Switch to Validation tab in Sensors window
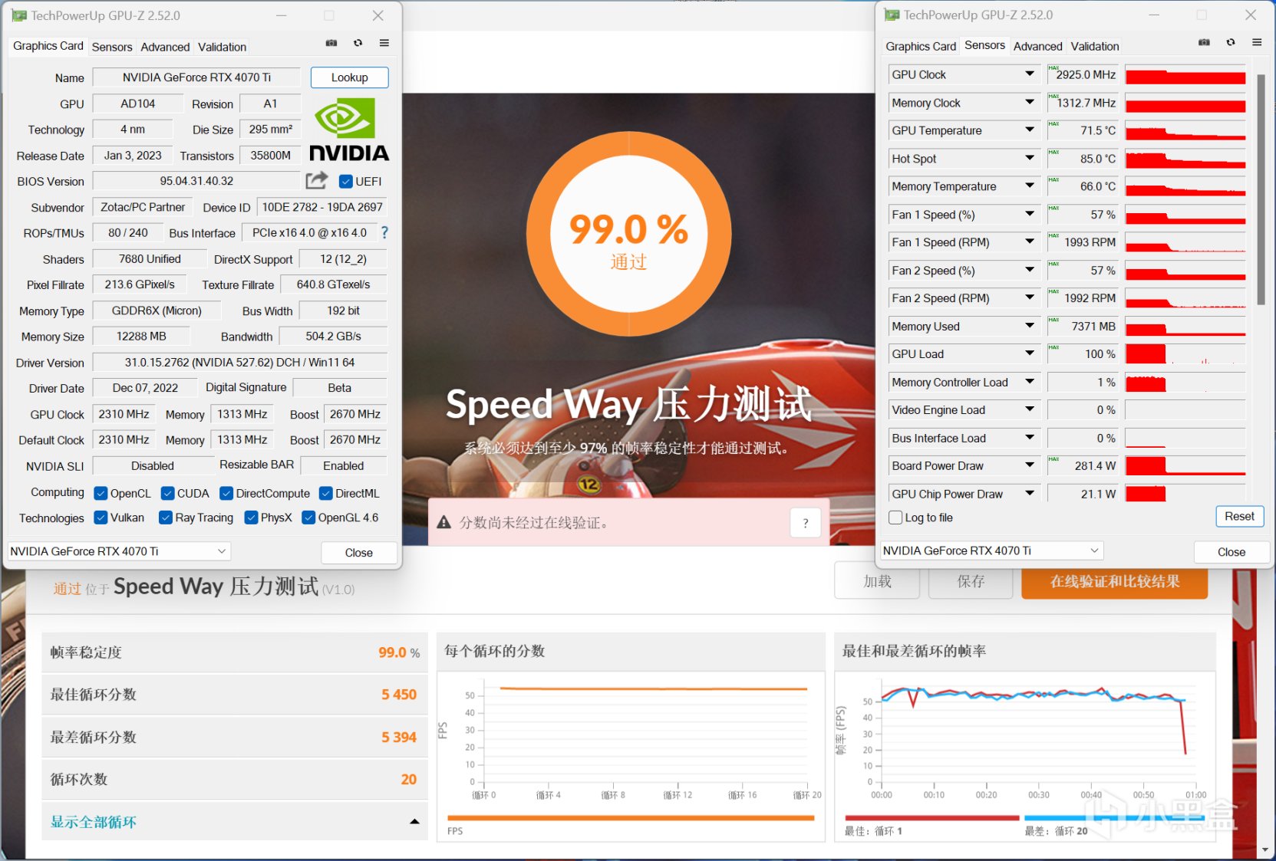 click(x=1095, y=46)
